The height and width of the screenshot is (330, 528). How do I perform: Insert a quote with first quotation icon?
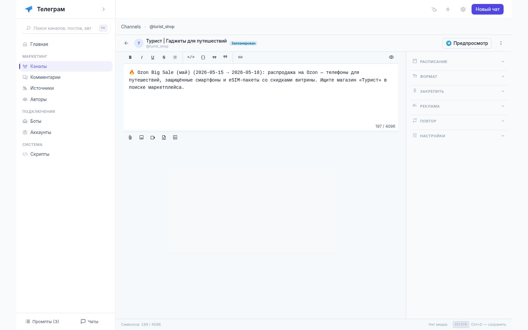pyautogui.click(x=214, y=57)
